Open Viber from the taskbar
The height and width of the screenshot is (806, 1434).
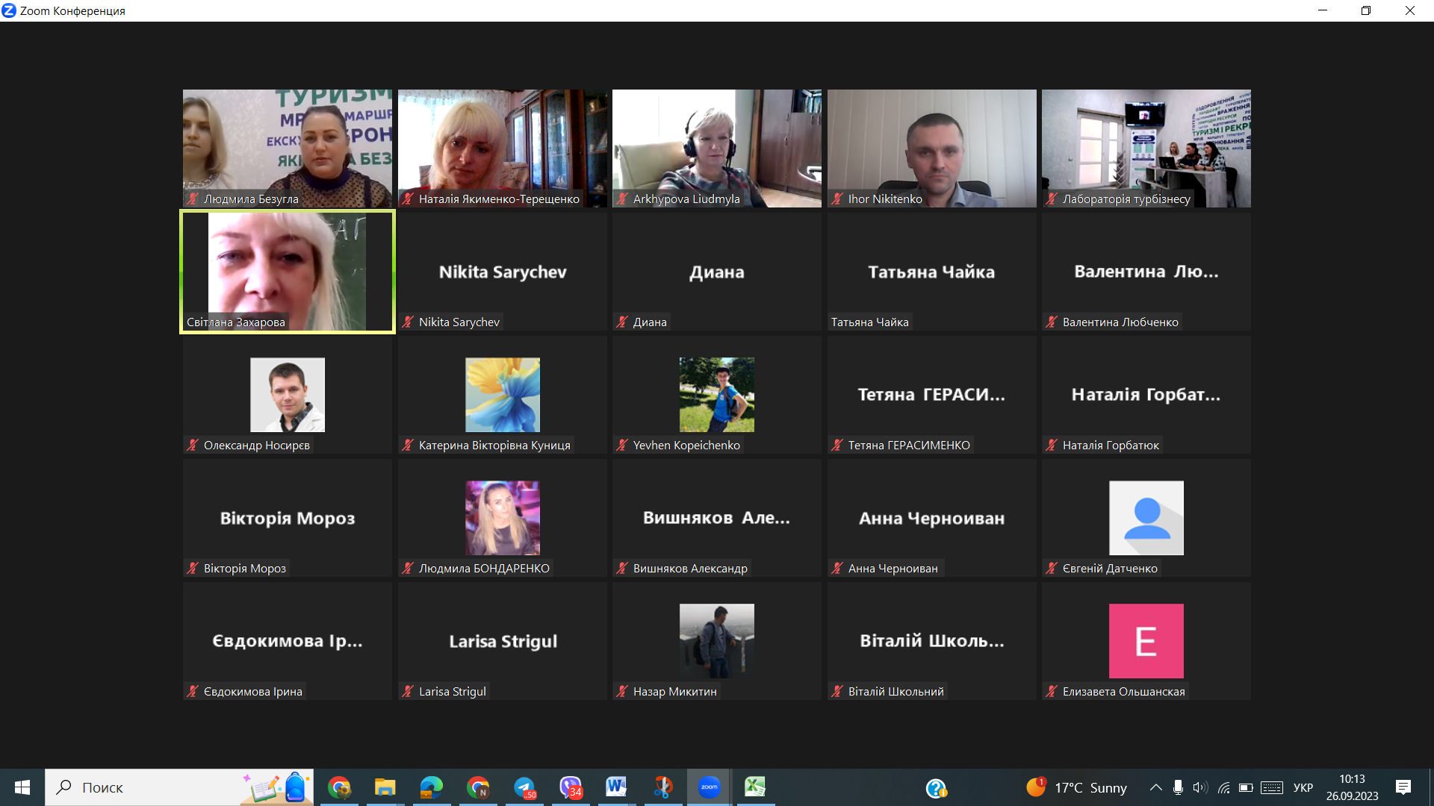(571, 787)
